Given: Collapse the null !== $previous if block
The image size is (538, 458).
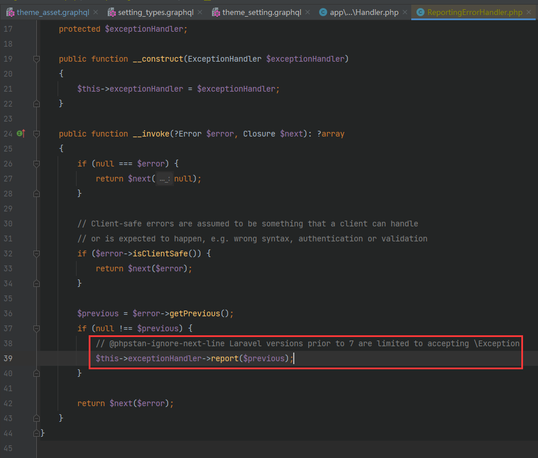Looking at the screenshot, I should pos(37,328).
